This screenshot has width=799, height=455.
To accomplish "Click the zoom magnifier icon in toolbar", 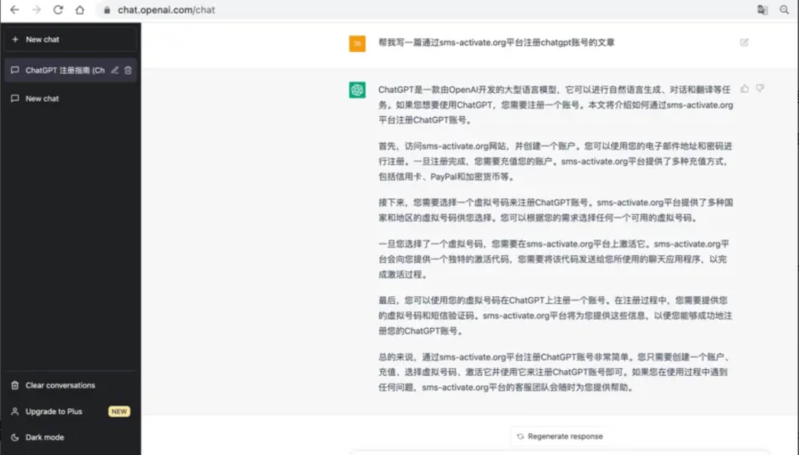I will 784,10.
